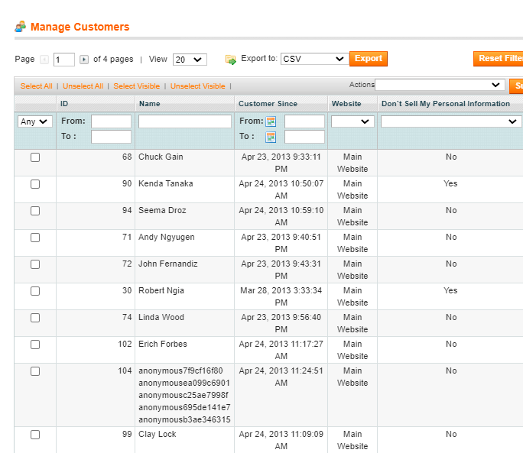Click the Unselect Visible link
Image resolution: width=523 pixels, height=453 pixels.
197,86
